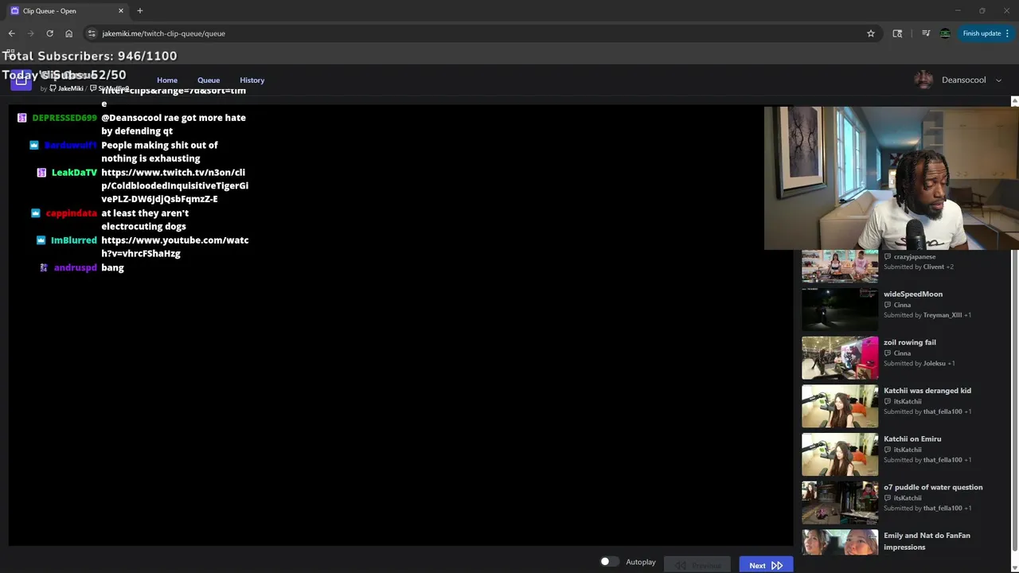Open the wideSpeedMoon clip thumbnail

coord(840,310)
